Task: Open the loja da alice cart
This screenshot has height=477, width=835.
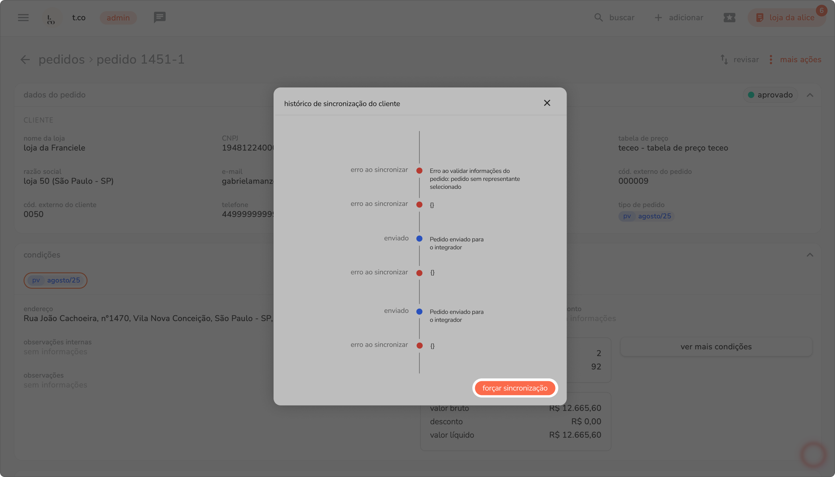Action: (786, 17)
